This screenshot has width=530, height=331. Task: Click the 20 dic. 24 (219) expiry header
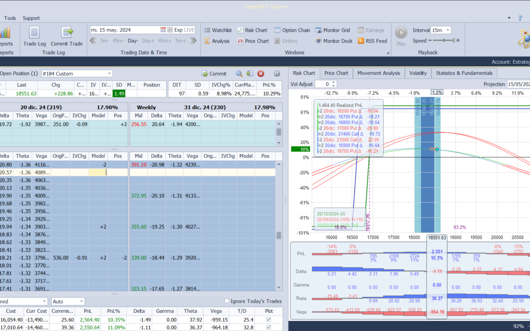click(41, 107)
